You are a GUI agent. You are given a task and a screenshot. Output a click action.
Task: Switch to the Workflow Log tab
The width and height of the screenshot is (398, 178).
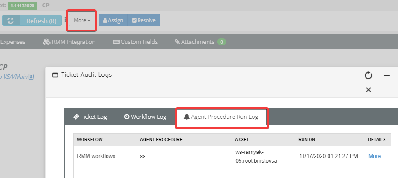tap(145, 117)
